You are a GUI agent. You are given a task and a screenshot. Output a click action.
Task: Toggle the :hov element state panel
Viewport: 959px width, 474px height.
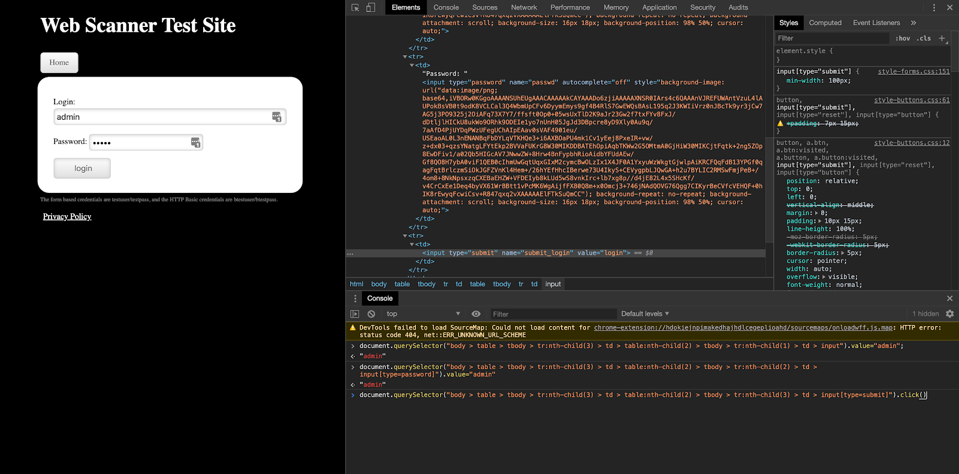click(x=903, y=38)
